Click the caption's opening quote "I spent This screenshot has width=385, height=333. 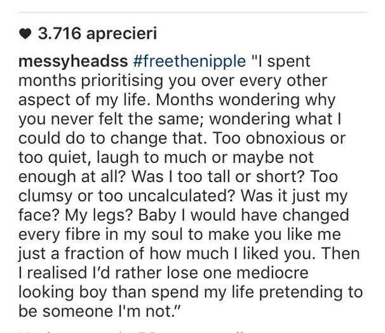click(x=281, y=62)
